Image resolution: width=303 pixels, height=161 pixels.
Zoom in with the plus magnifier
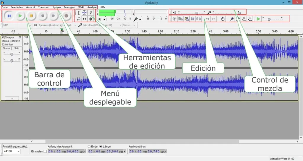pyautogui.click(x=232, y=19)
